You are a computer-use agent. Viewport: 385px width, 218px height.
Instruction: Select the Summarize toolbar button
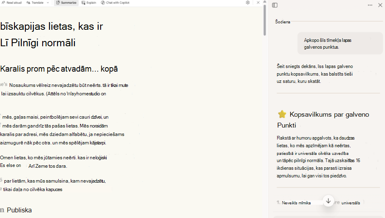tap(66, 3)
